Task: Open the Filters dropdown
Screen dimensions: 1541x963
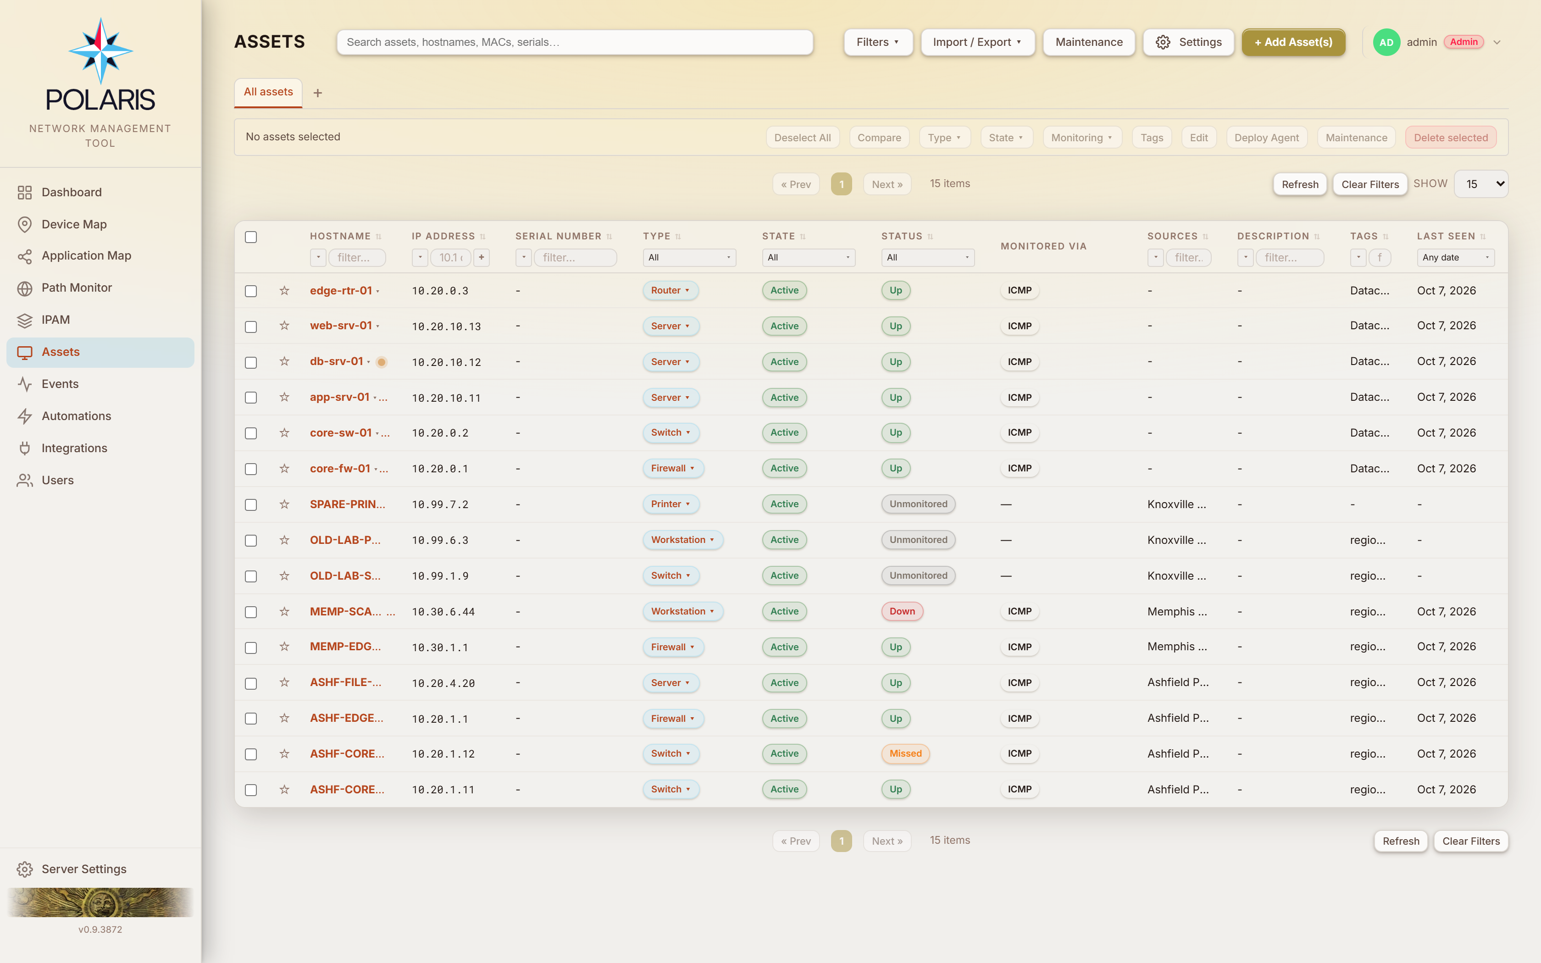Action: pos(877,42)
